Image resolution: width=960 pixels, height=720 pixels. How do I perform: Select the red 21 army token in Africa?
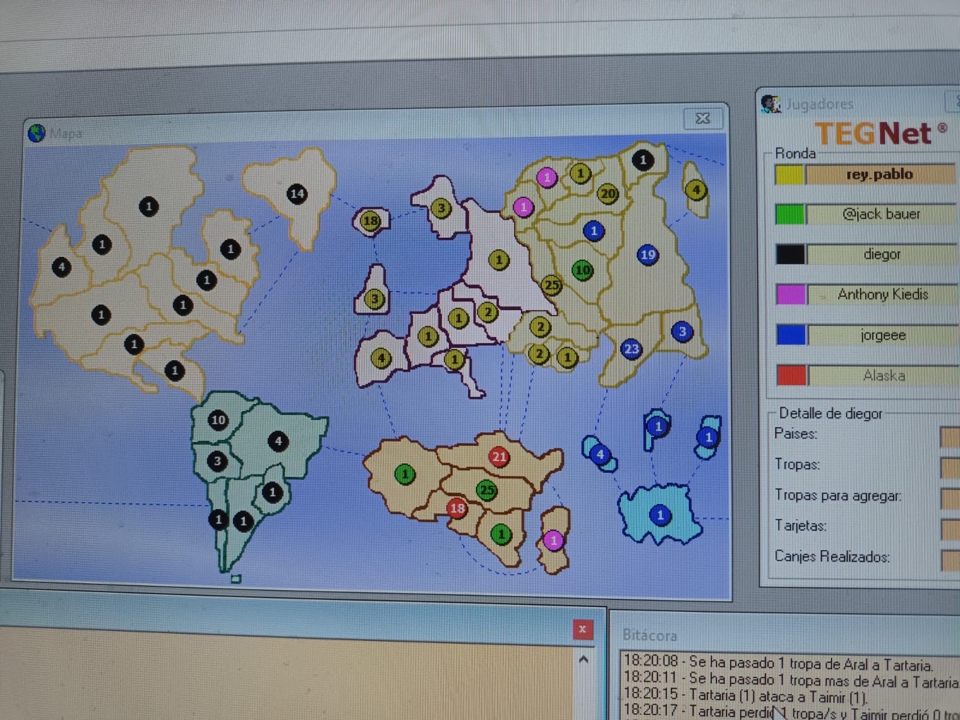click(499, 457)
